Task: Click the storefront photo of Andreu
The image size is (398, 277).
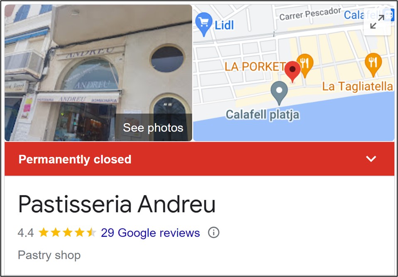Action: click(98, 73)
